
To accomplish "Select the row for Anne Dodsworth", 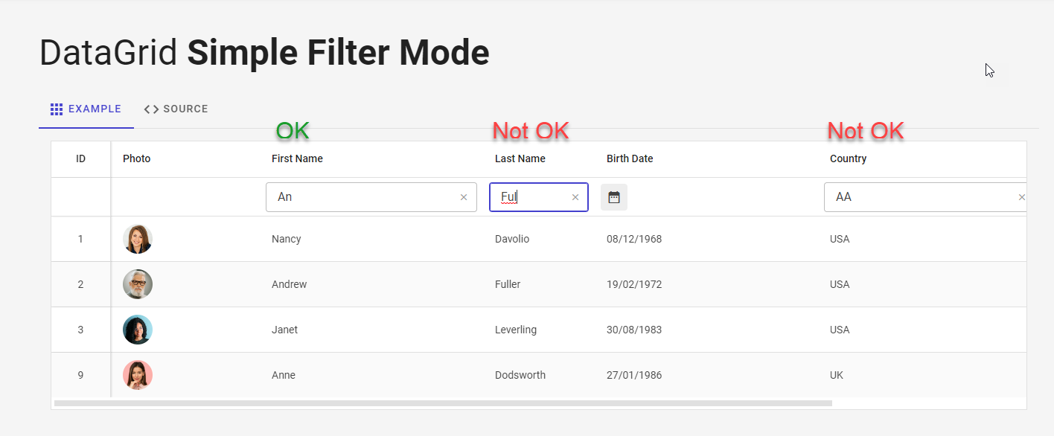I will 372,375.
